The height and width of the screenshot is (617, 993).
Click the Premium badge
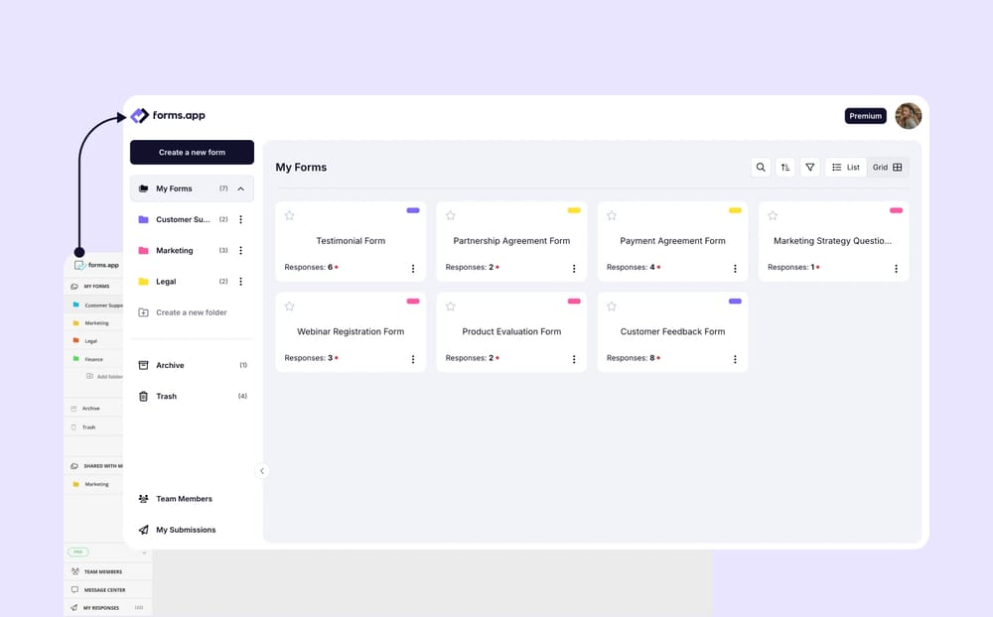click(x=865, y=115)
